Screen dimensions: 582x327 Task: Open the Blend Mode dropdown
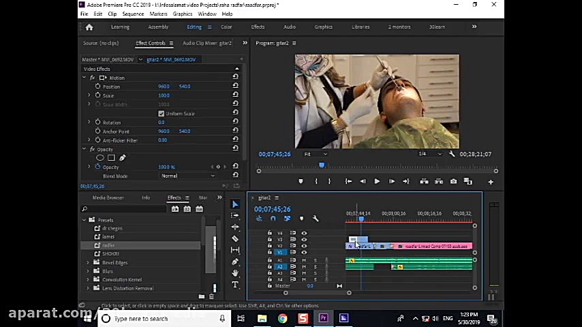pyautogui.click(x=187, y=176)
